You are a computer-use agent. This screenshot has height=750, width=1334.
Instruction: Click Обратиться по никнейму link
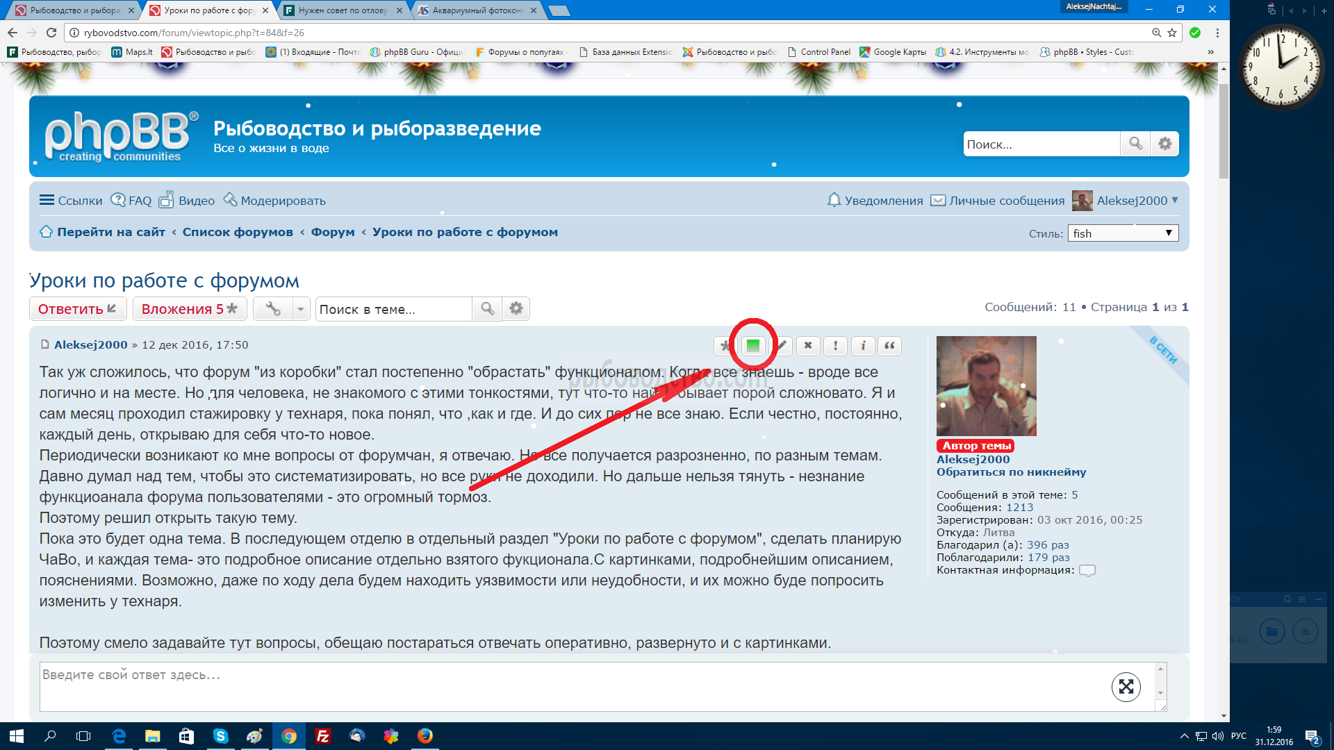(x=1011, y=472)
